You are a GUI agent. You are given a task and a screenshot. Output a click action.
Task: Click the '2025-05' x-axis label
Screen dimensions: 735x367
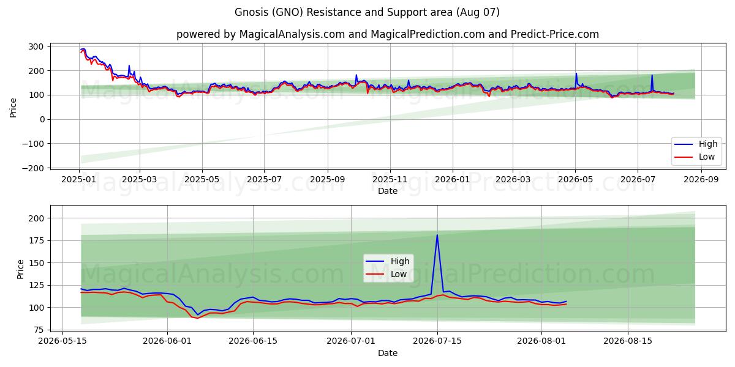coord(202,180)
